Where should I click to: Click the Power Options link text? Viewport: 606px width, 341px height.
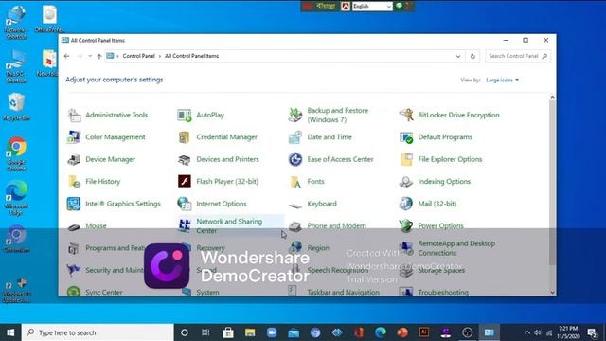coord(440,225)
